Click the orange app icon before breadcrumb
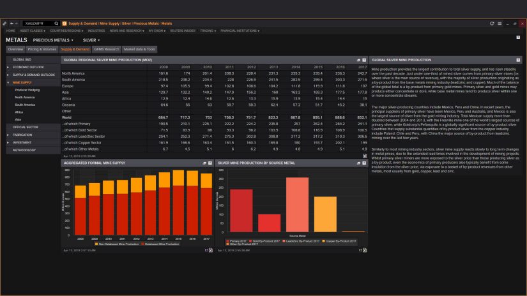Screen dimensions: 527x296 pos(65,24)
